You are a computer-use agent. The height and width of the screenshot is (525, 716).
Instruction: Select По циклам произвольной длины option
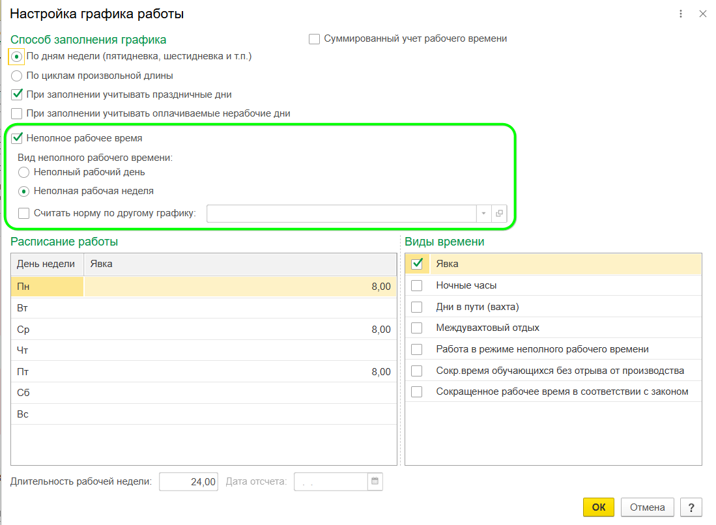17,76
